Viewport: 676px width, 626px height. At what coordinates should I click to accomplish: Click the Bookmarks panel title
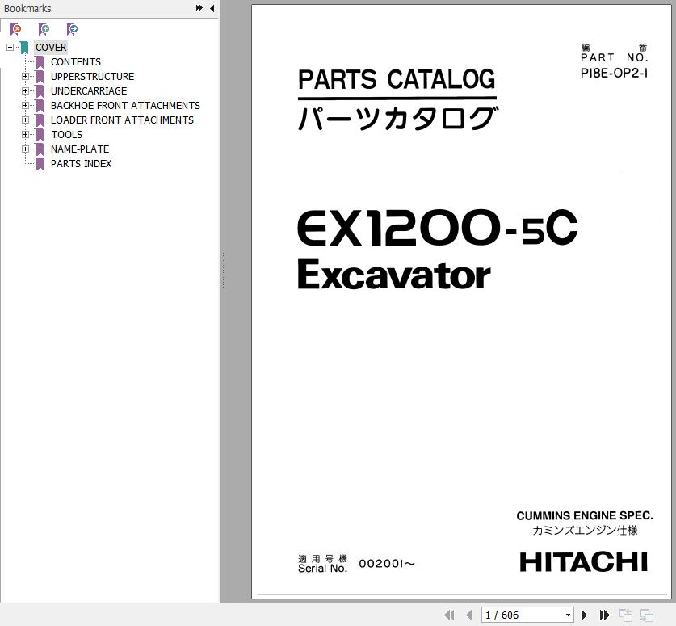(27, 8)
